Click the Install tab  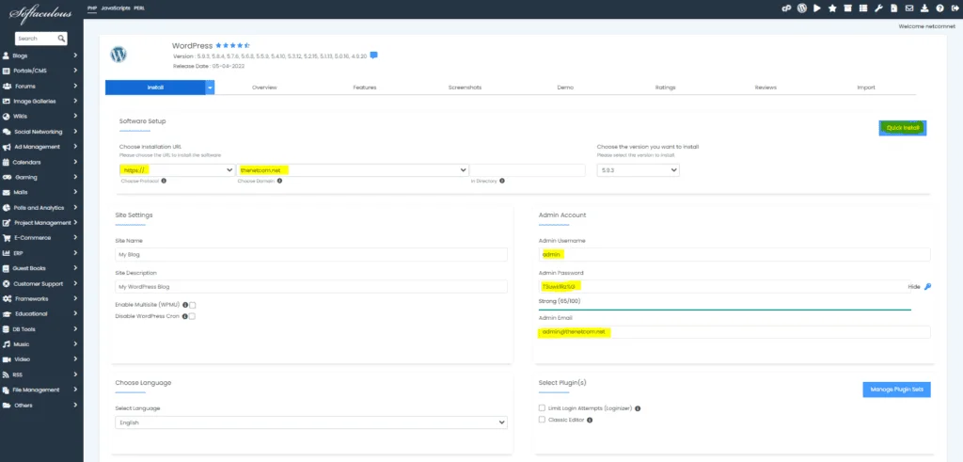pyautogui.click(x=155, y=88)
